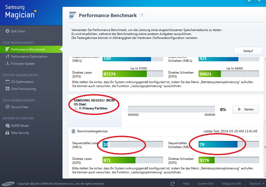Click the OS Optimization window icon
This screenshot has height=187, width=266.
[7, 82]
